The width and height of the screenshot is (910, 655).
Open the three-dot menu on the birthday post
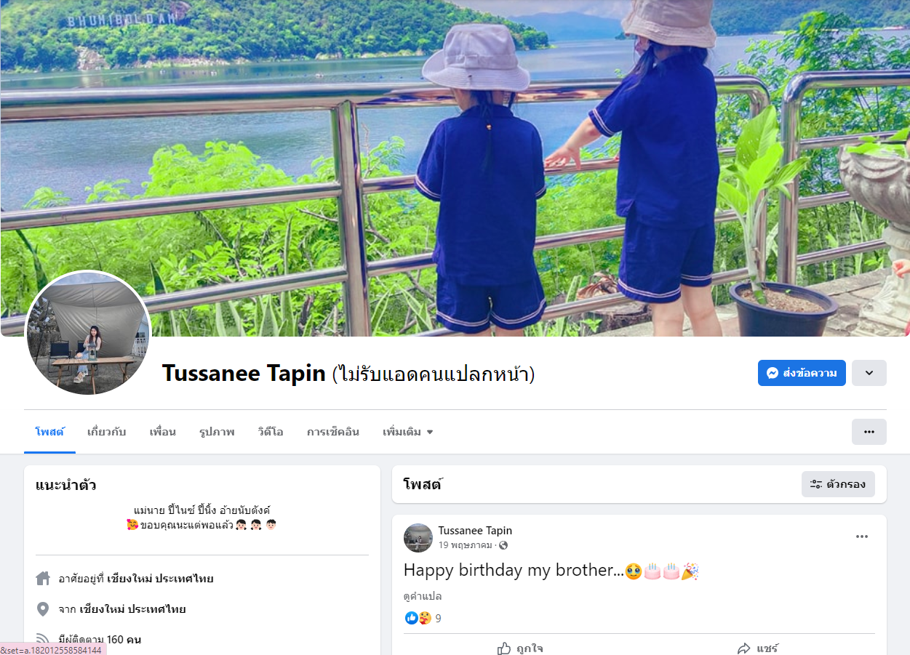tap(862, 537)
